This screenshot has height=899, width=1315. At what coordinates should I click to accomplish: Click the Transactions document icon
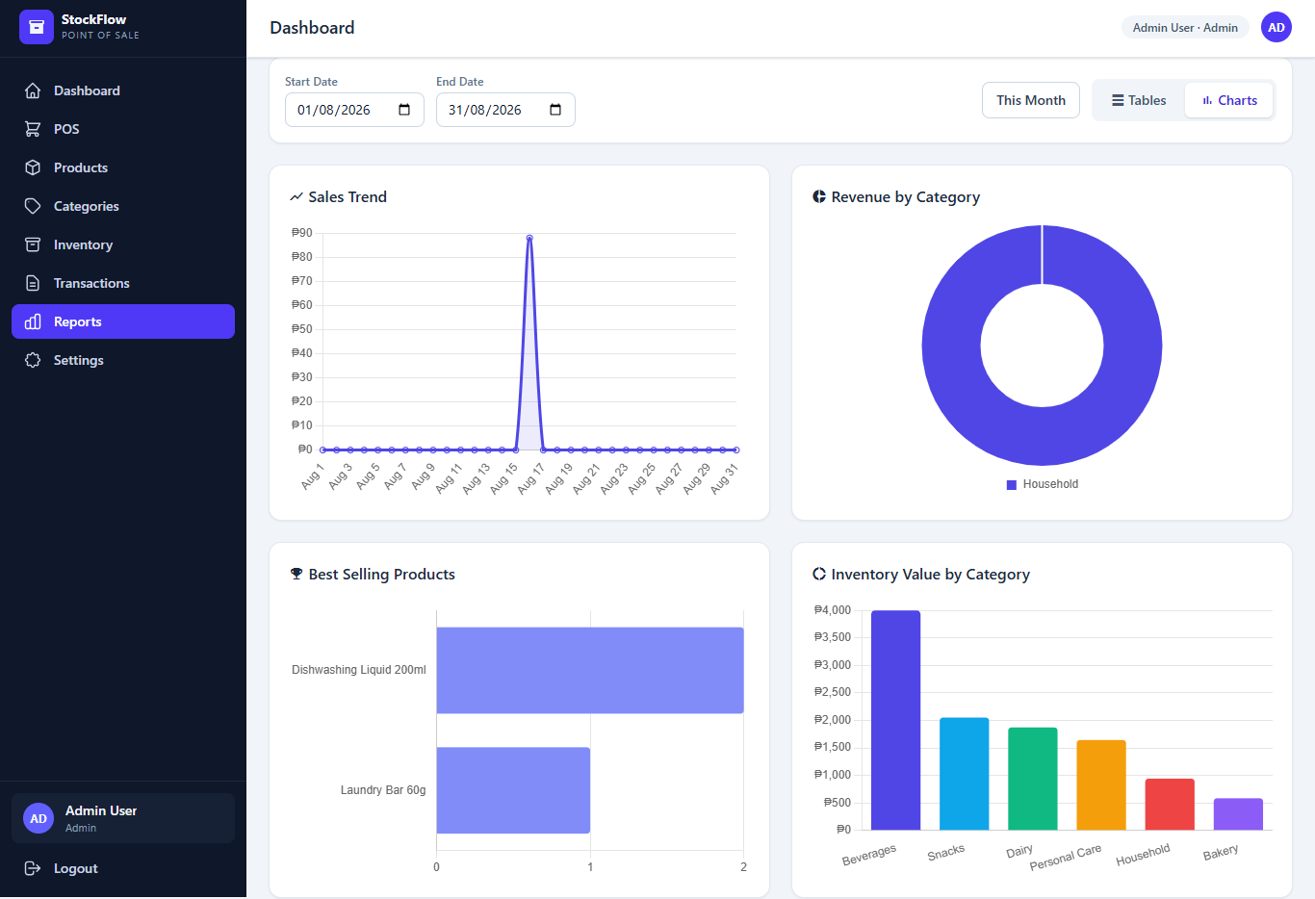coord(33,283)
